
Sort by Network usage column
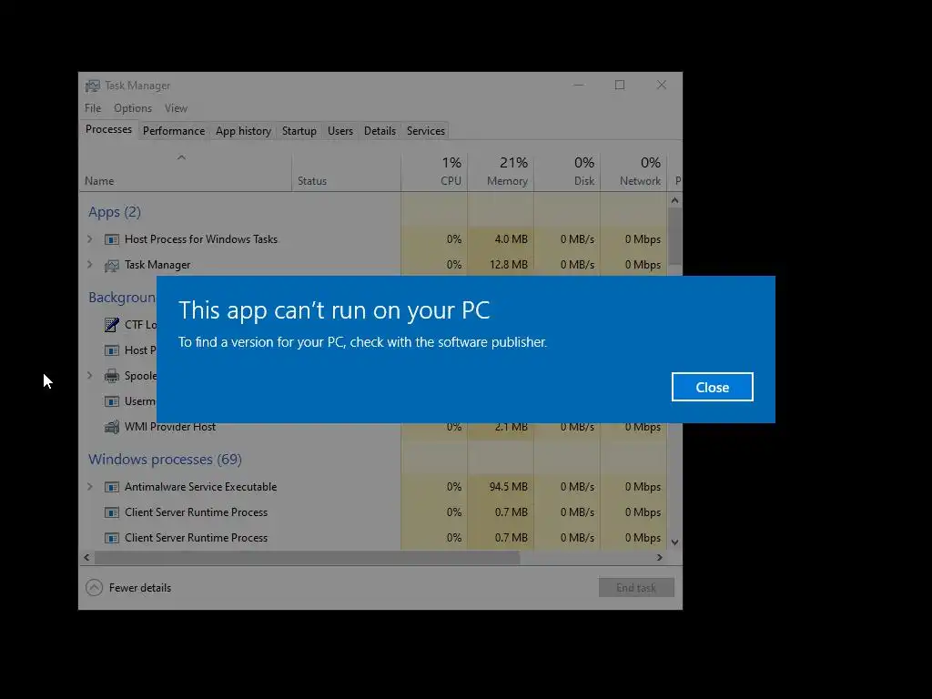[x=633, y=172]
